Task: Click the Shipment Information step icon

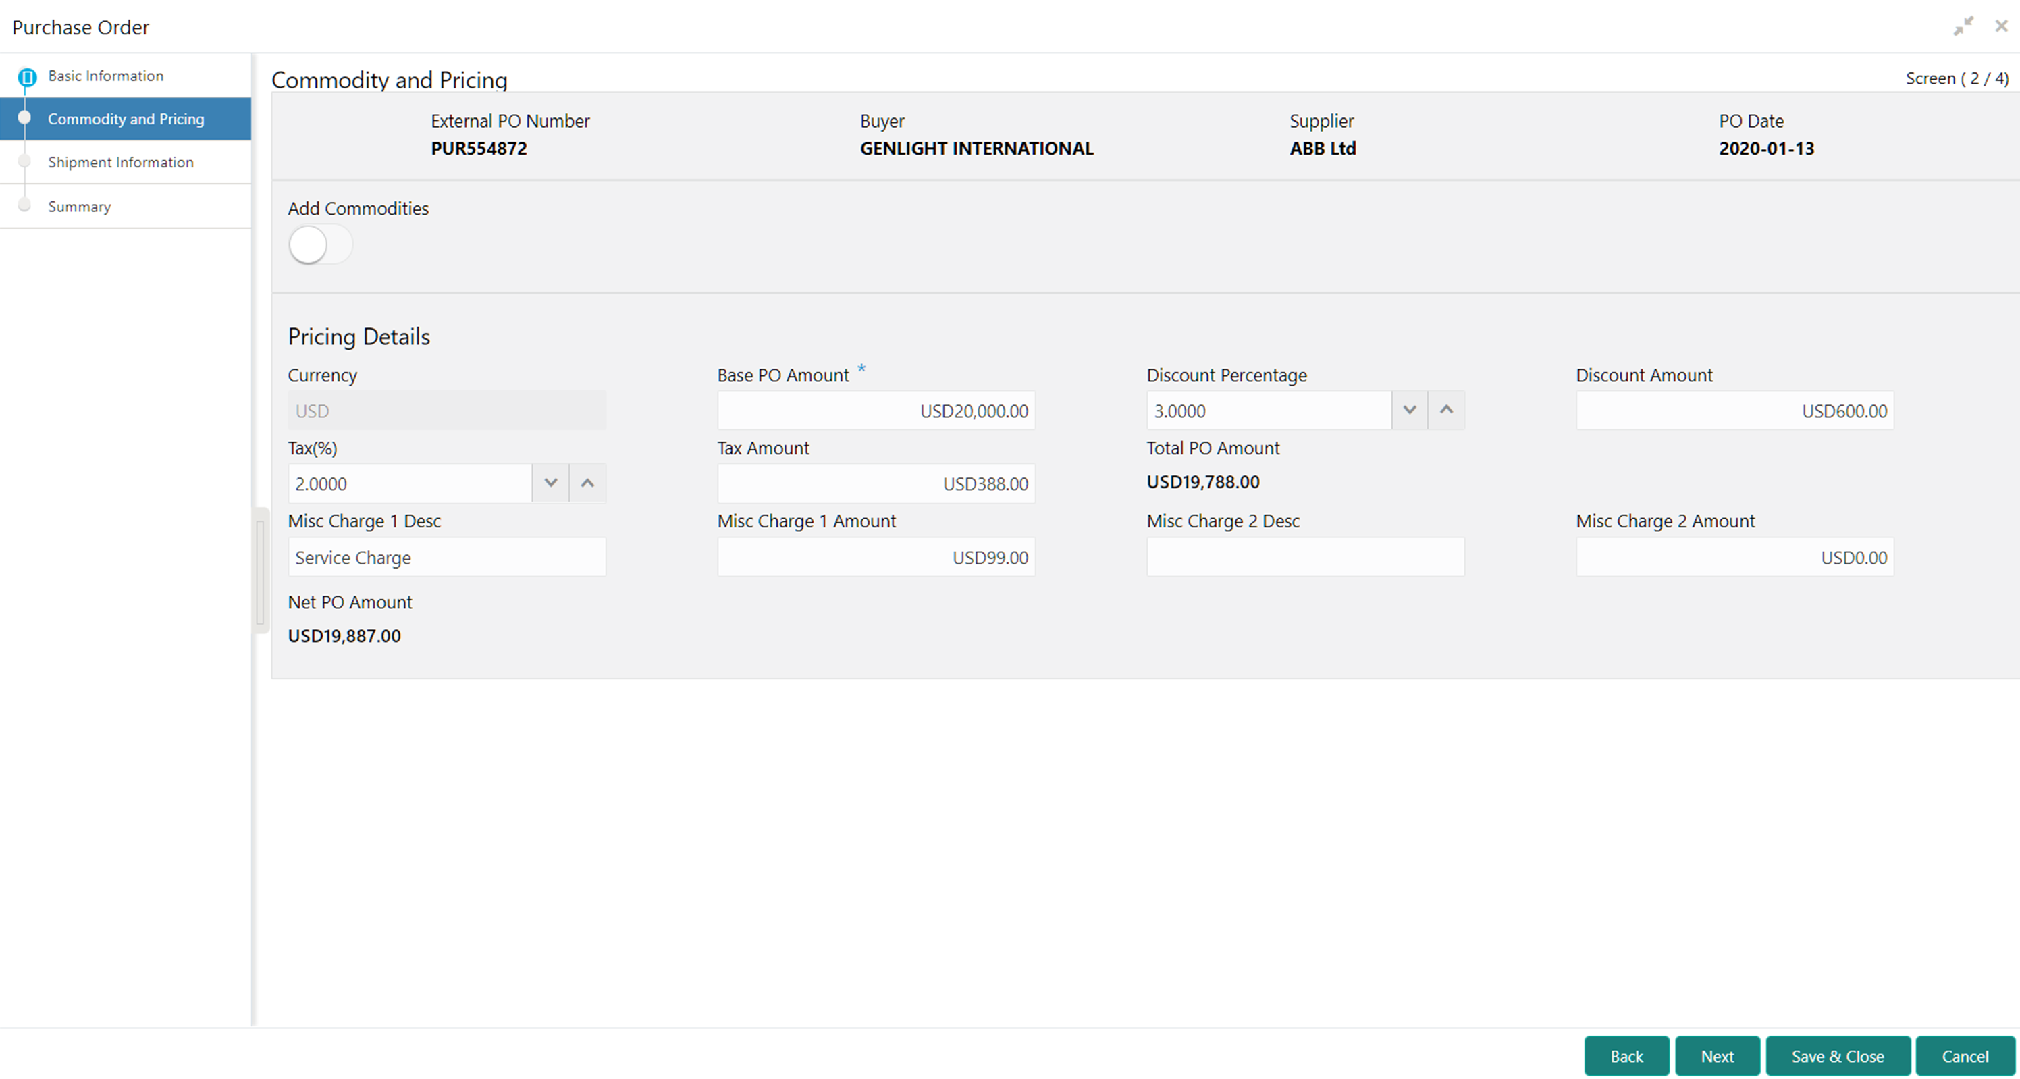Action: (x=26, y=161)
